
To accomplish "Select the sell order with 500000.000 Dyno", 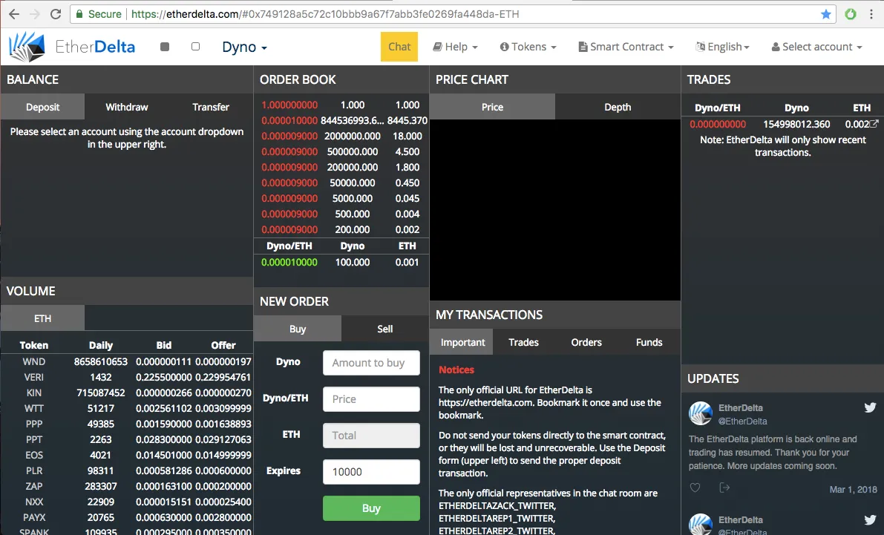I will [341, 151].
